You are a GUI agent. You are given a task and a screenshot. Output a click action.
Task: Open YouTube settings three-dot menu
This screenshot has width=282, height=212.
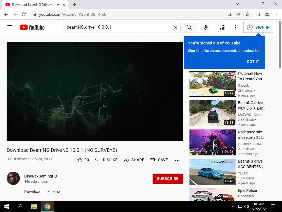[235, 27]
